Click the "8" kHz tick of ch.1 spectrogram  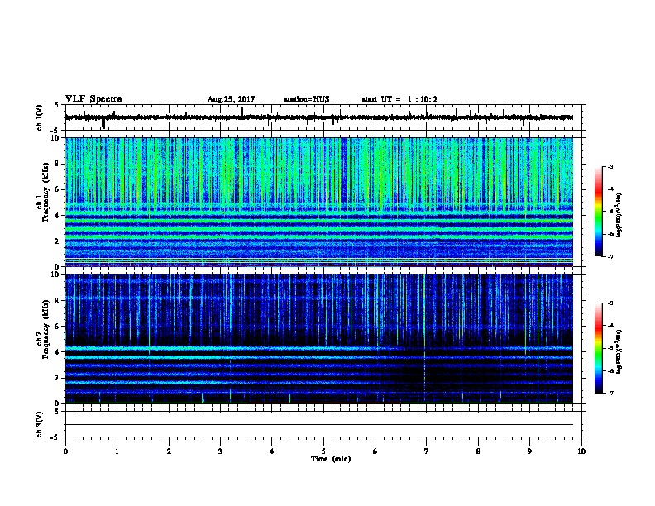coord(58,164)
